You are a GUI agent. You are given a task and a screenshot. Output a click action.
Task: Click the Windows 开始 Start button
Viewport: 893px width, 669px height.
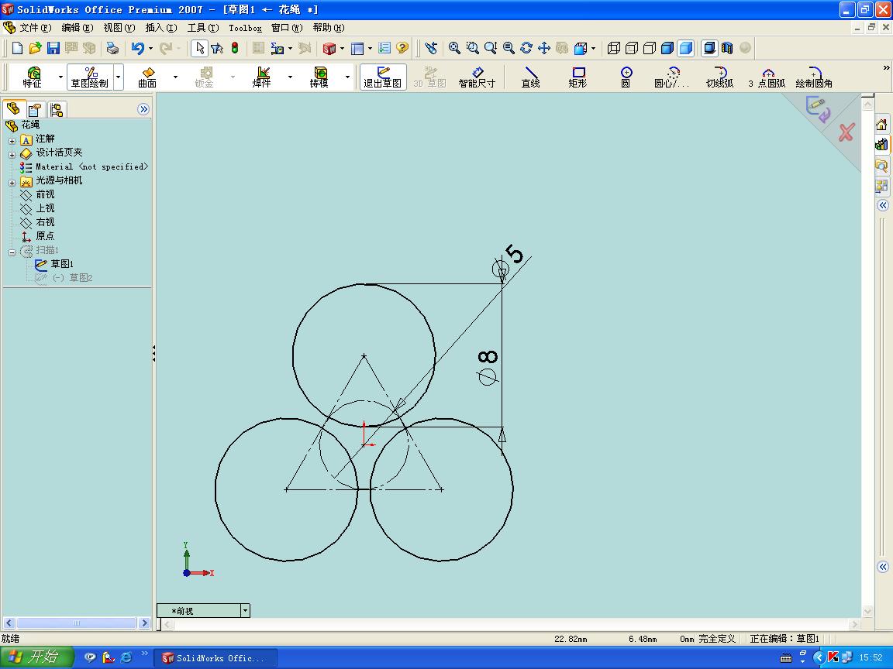click(37, 657)
